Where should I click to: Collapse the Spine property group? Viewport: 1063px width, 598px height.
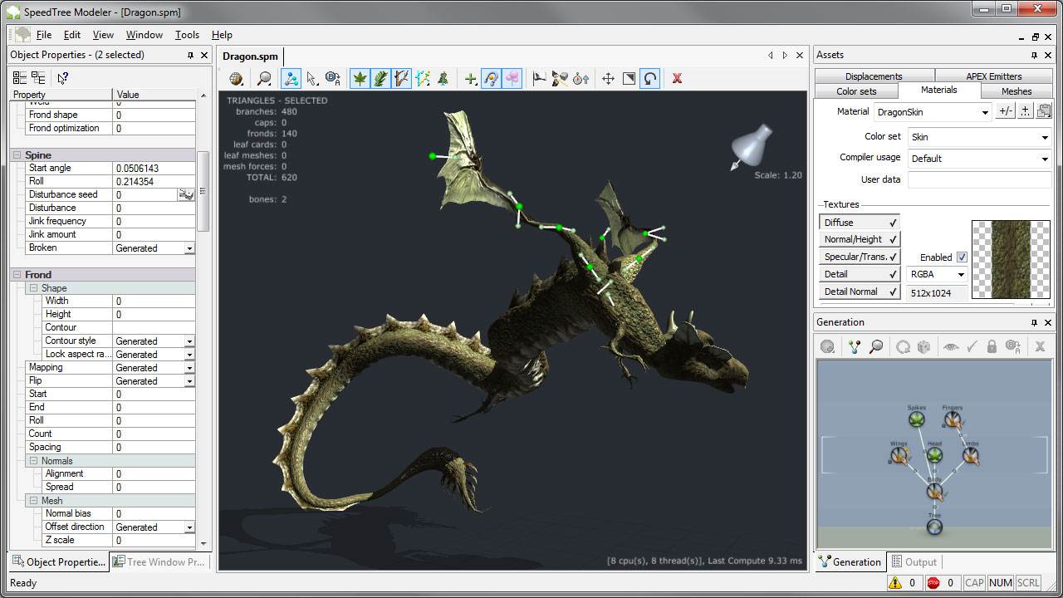click(x=17, y=155)
